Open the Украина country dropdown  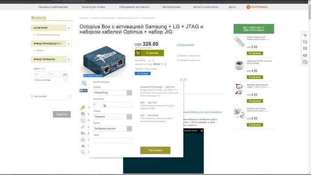(113, 117)
